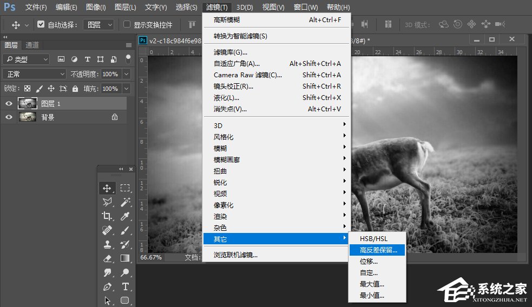Enable the 显示变换控件 checkbox
The height and width of the screenshot is (307, 532).
[x=127, y=24]
